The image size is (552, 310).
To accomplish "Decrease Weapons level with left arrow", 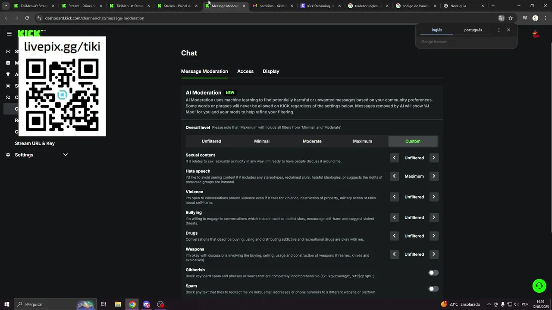I will 394,254.
